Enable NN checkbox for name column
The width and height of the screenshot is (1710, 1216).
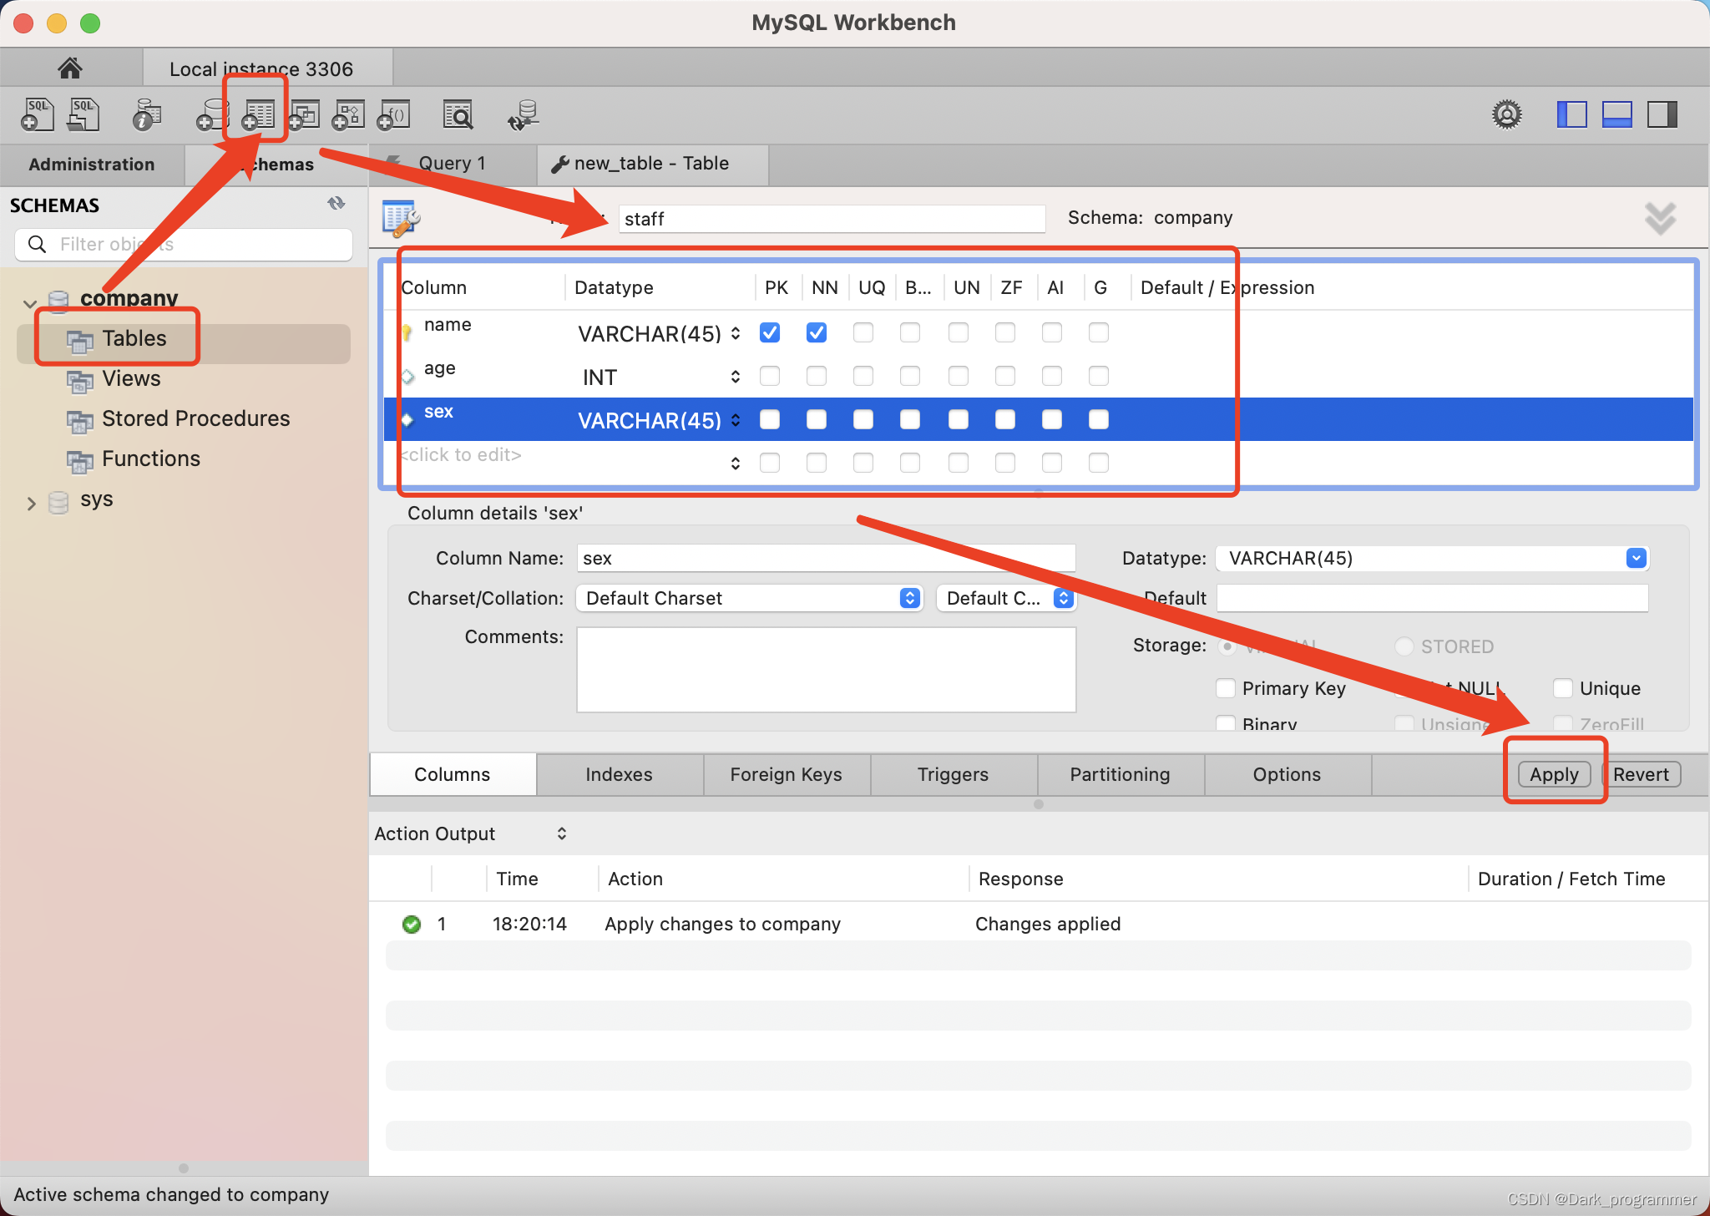coord(817,332)
